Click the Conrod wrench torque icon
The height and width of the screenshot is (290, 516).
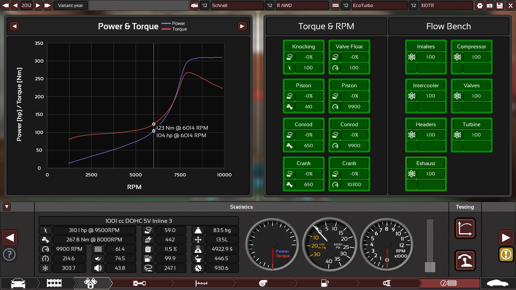pos(289,146)
